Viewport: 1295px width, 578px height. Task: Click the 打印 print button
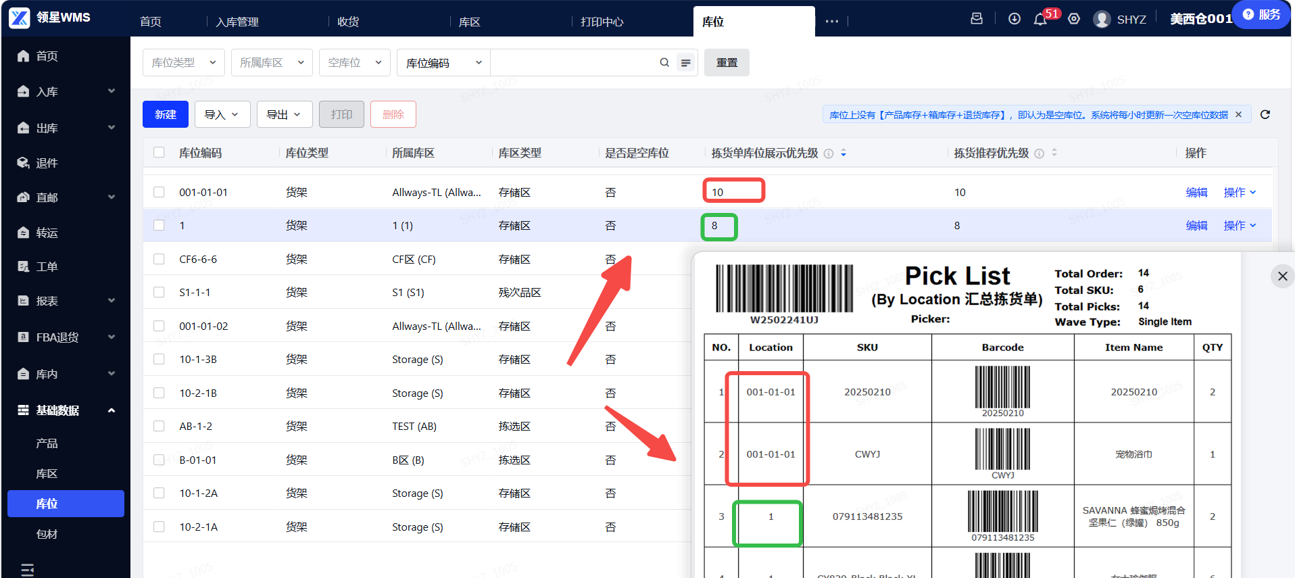point(341,114)
